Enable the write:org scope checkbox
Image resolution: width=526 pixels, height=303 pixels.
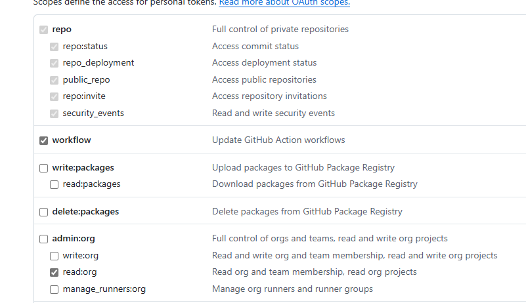[x=55, y=256]
